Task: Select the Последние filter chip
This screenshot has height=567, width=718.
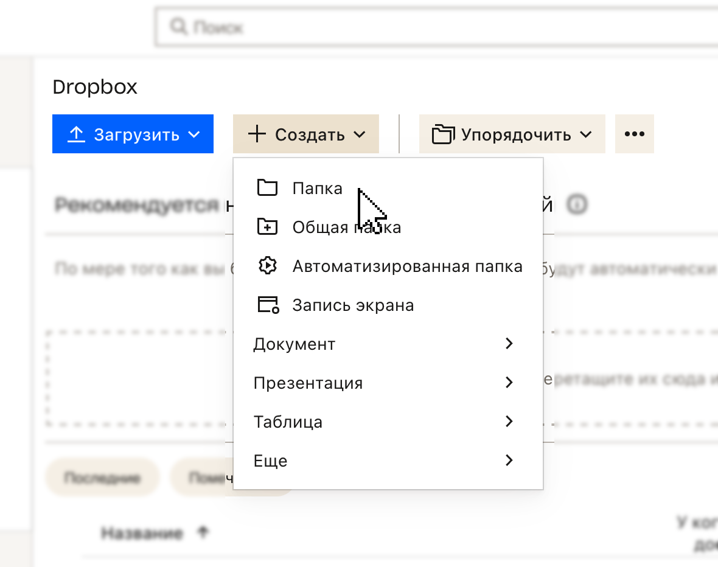Action: click(102, 478)
